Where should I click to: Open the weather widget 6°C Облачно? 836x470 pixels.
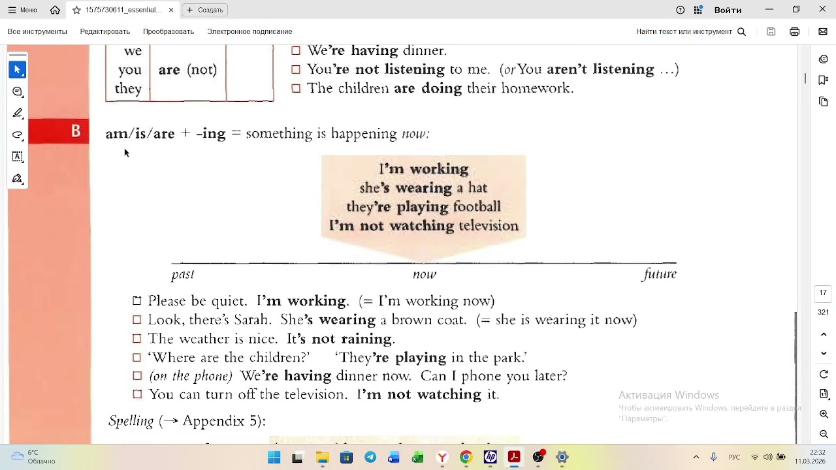click(34, 457)
